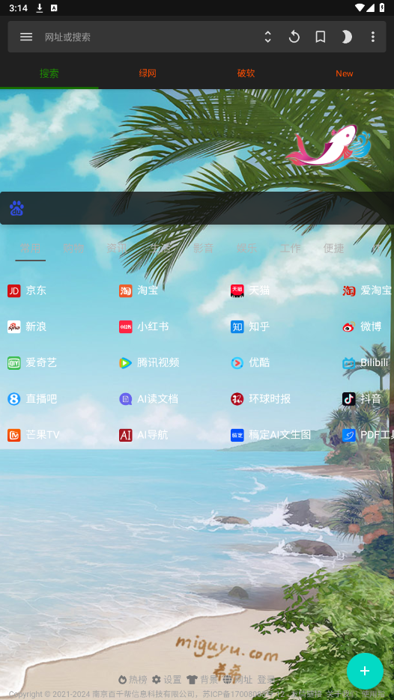The image size is (394, 700).
Task: Open the 小红书 link text
Action: point(153,326)
